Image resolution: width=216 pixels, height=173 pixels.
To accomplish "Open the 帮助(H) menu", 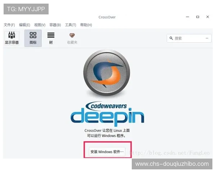I will (x=86, y=25).
